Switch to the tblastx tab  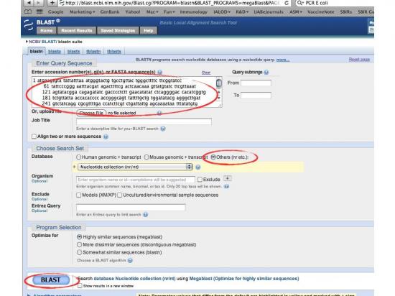tap(114, 52)
